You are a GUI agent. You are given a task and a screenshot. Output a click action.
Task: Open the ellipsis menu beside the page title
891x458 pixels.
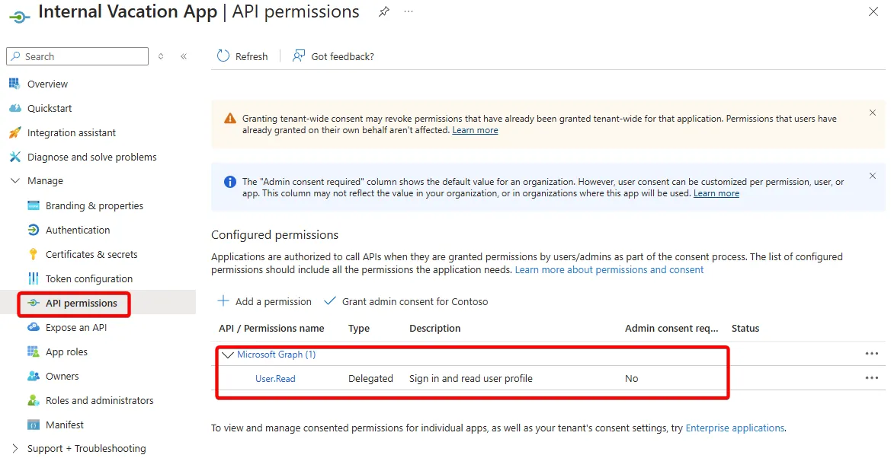coord(409,11)
